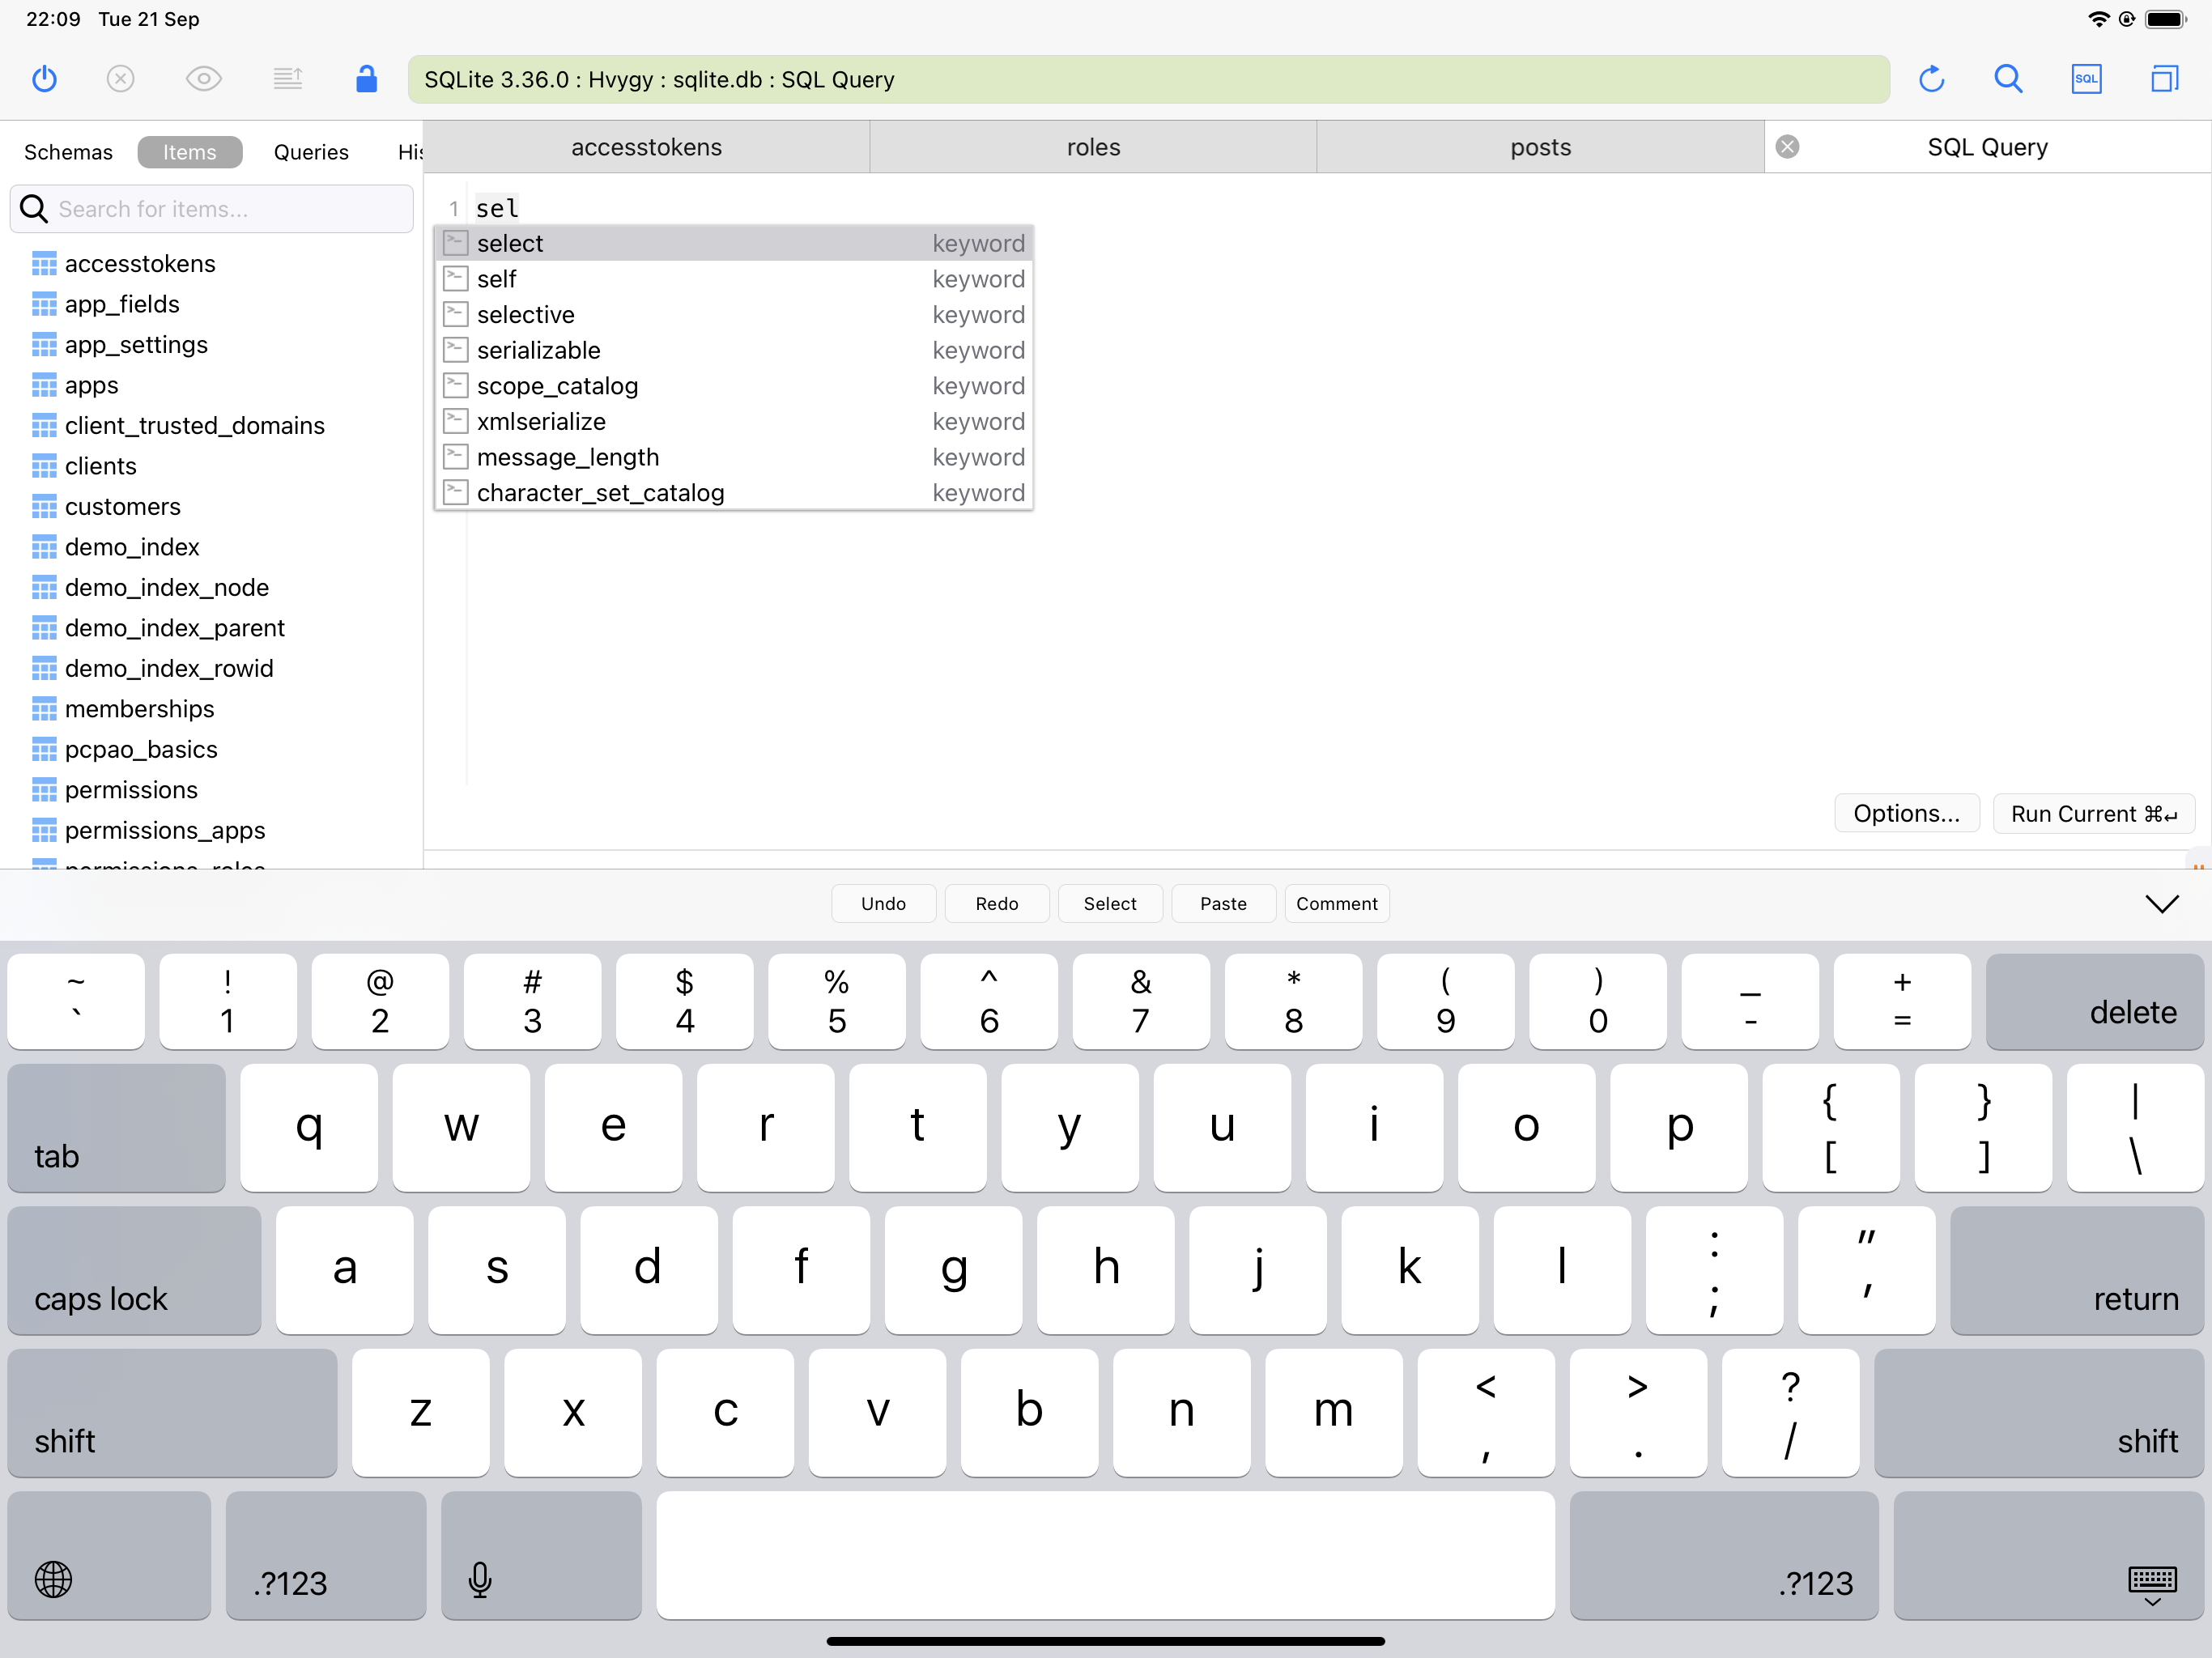
Task: Open the Queries sidebar tab
Action: click(x=311, y=152)
